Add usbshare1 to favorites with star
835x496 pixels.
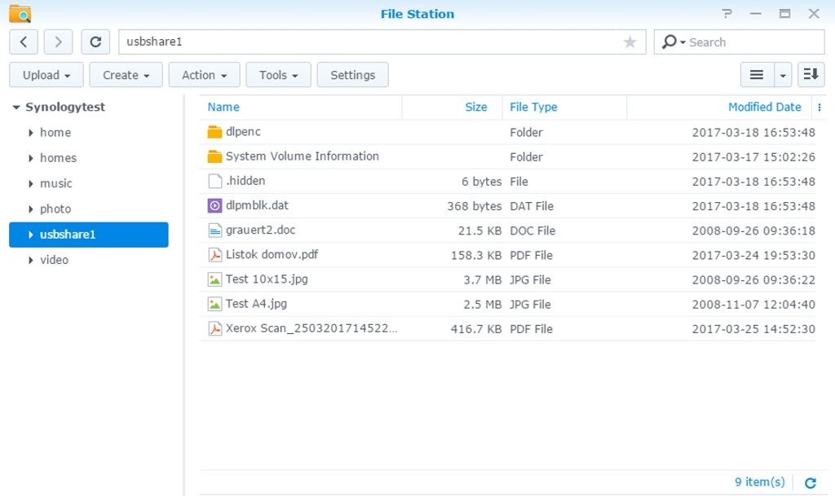(x=630, y=42)
